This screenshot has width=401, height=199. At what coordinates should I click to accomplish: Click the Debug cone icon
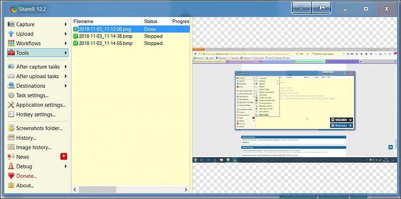[11, 166]
